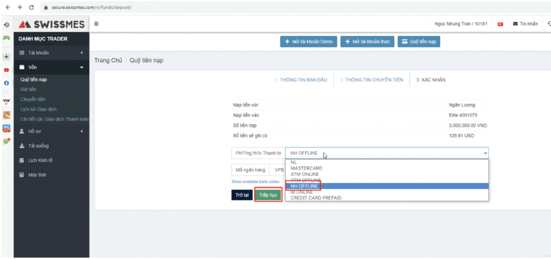Click the address bar URL
The height and width of the screenshot is (259, 551).
click(92, 7)
